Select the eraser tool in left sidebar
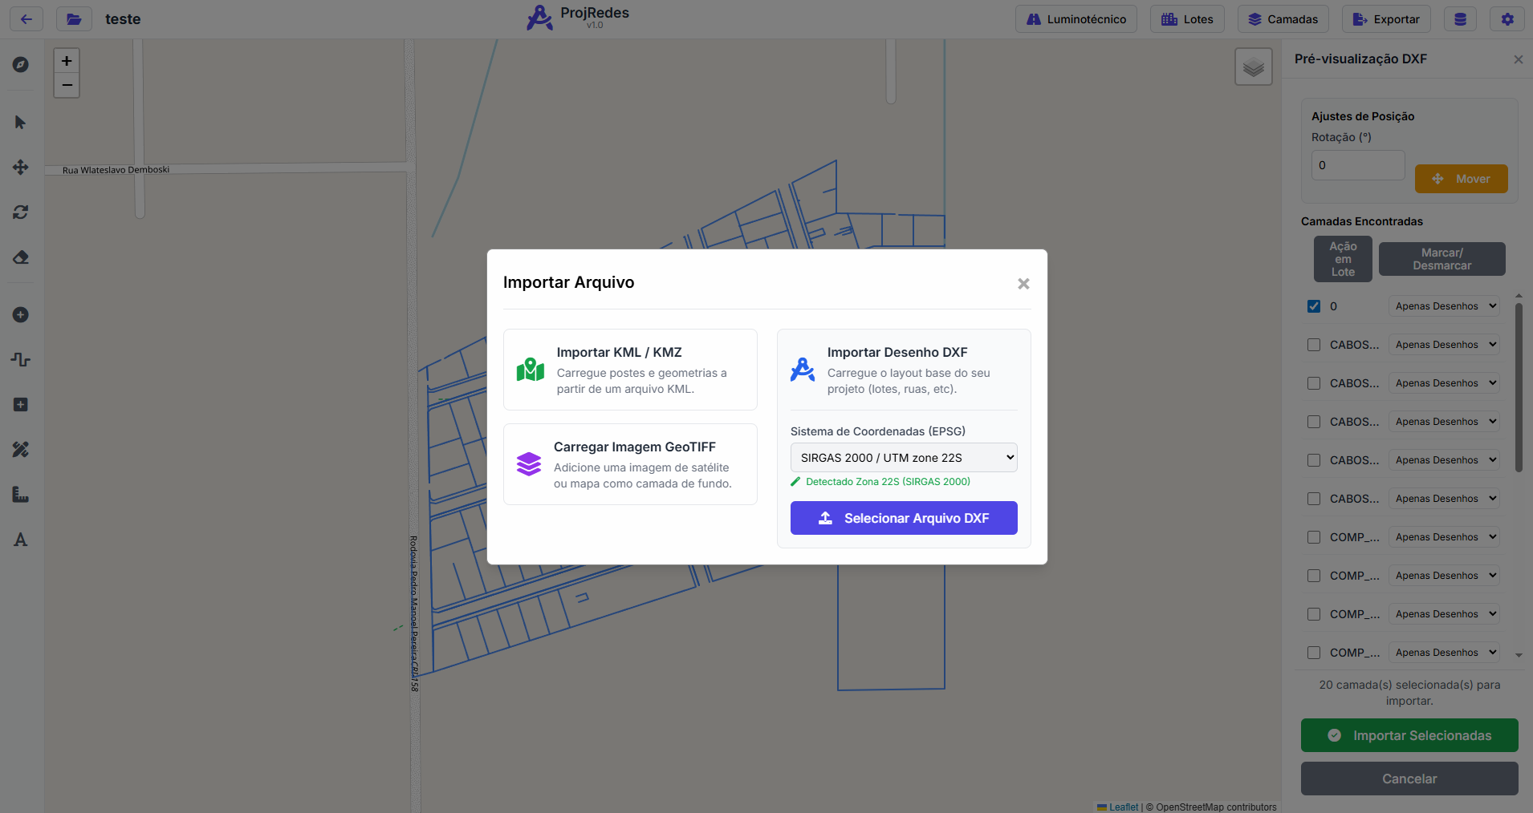The image size is (1533, 813). (x=21, y=257)
